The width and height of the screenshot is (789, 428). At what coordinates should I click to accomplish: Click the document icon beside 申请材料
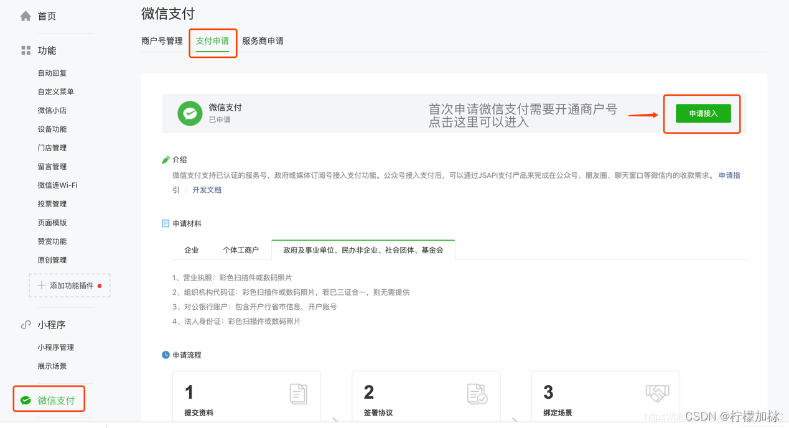pos(166,223)
